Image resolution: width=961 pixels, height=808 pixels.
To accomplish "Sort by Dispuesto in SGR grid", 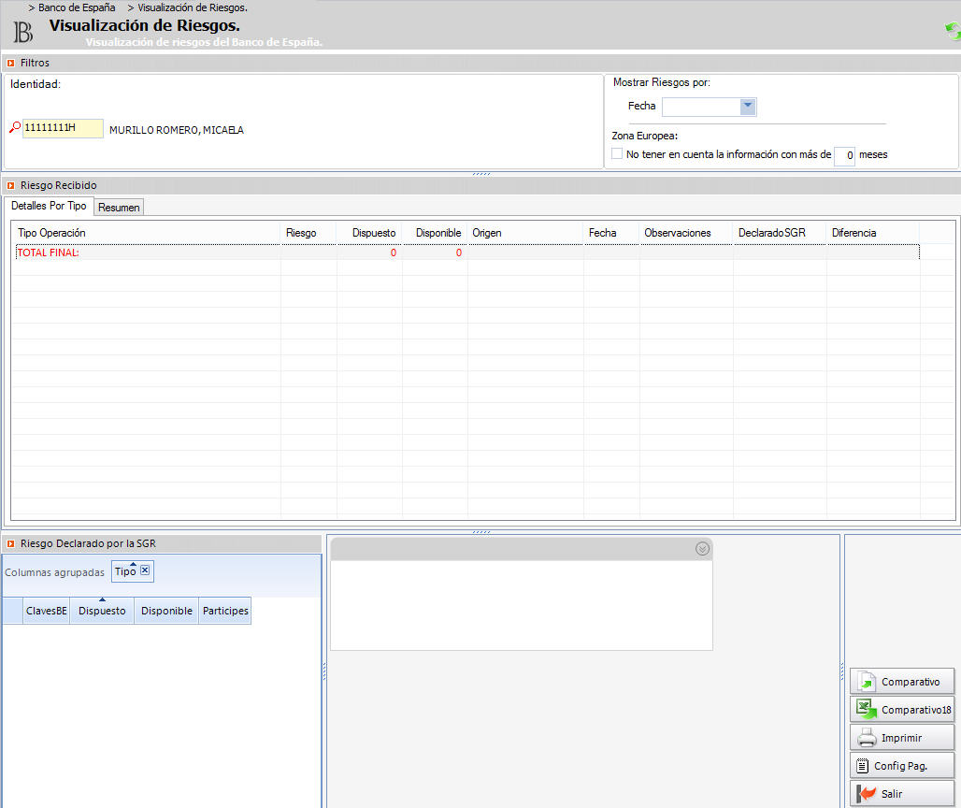I will pos(102,611).
